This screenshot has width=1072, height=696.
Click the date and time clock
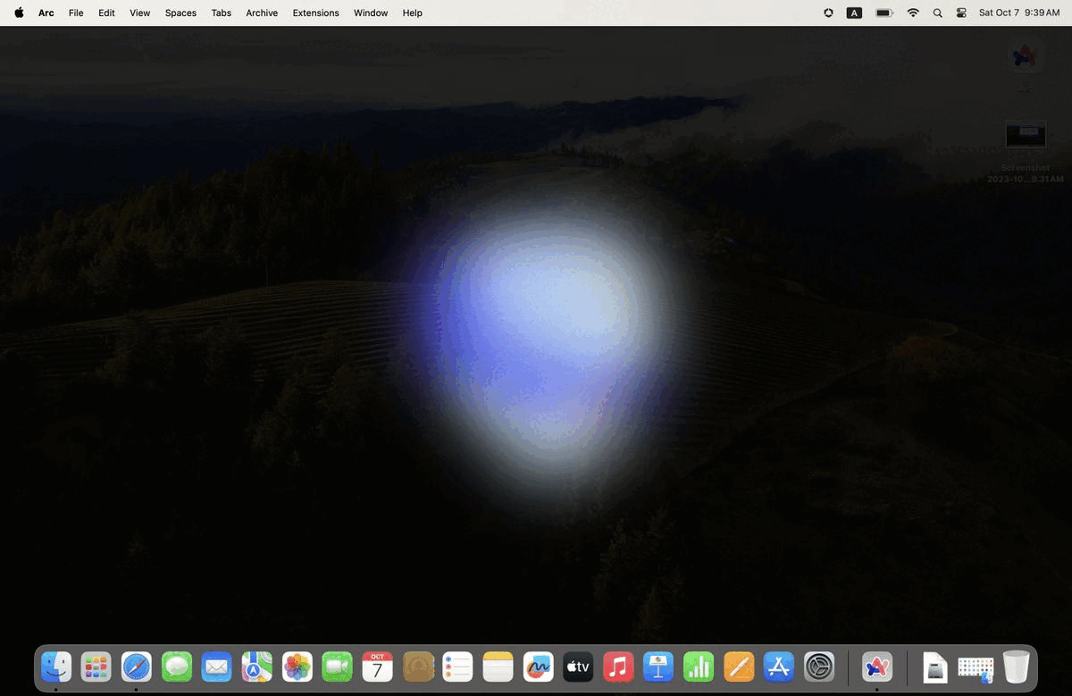coord(1018,13)
